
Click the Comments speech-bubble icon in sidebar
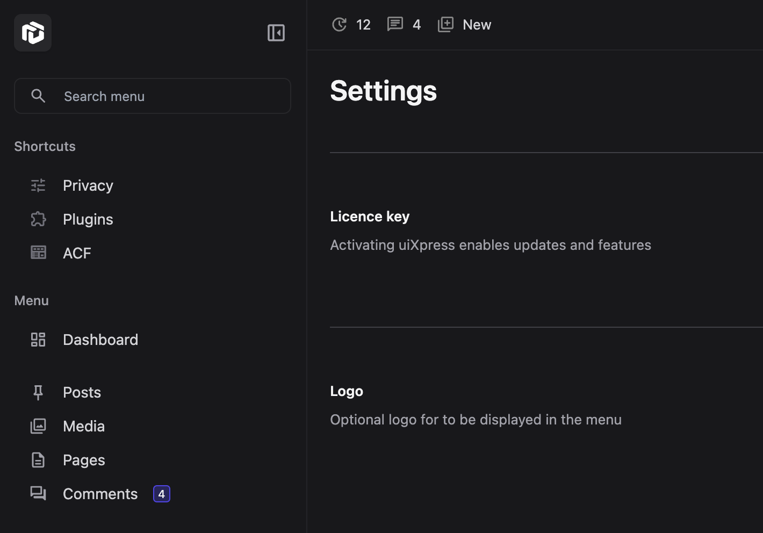point(38,493)
